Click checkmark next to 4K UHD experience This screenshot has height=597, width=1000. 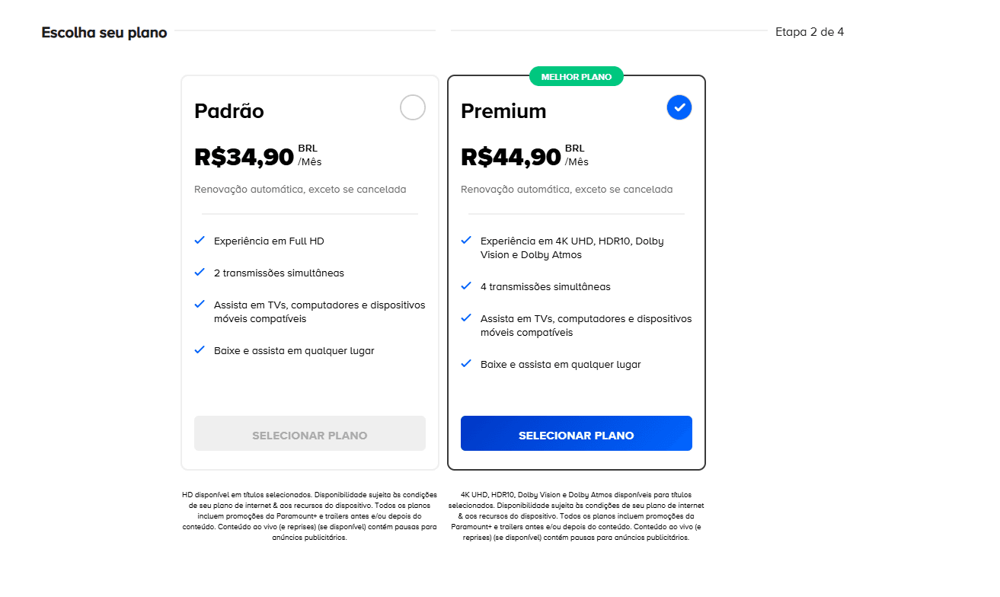click(x=466, y=240)
